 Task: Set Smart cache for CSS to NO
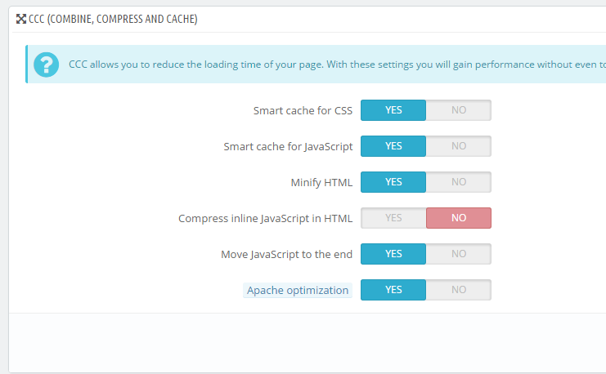pos(458,110)
